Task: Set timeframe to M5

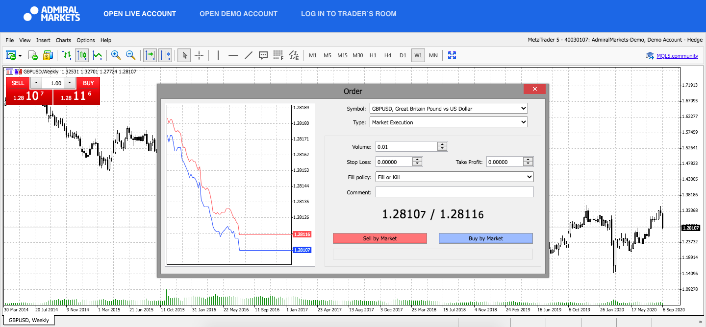Action: tap(328, 55)
